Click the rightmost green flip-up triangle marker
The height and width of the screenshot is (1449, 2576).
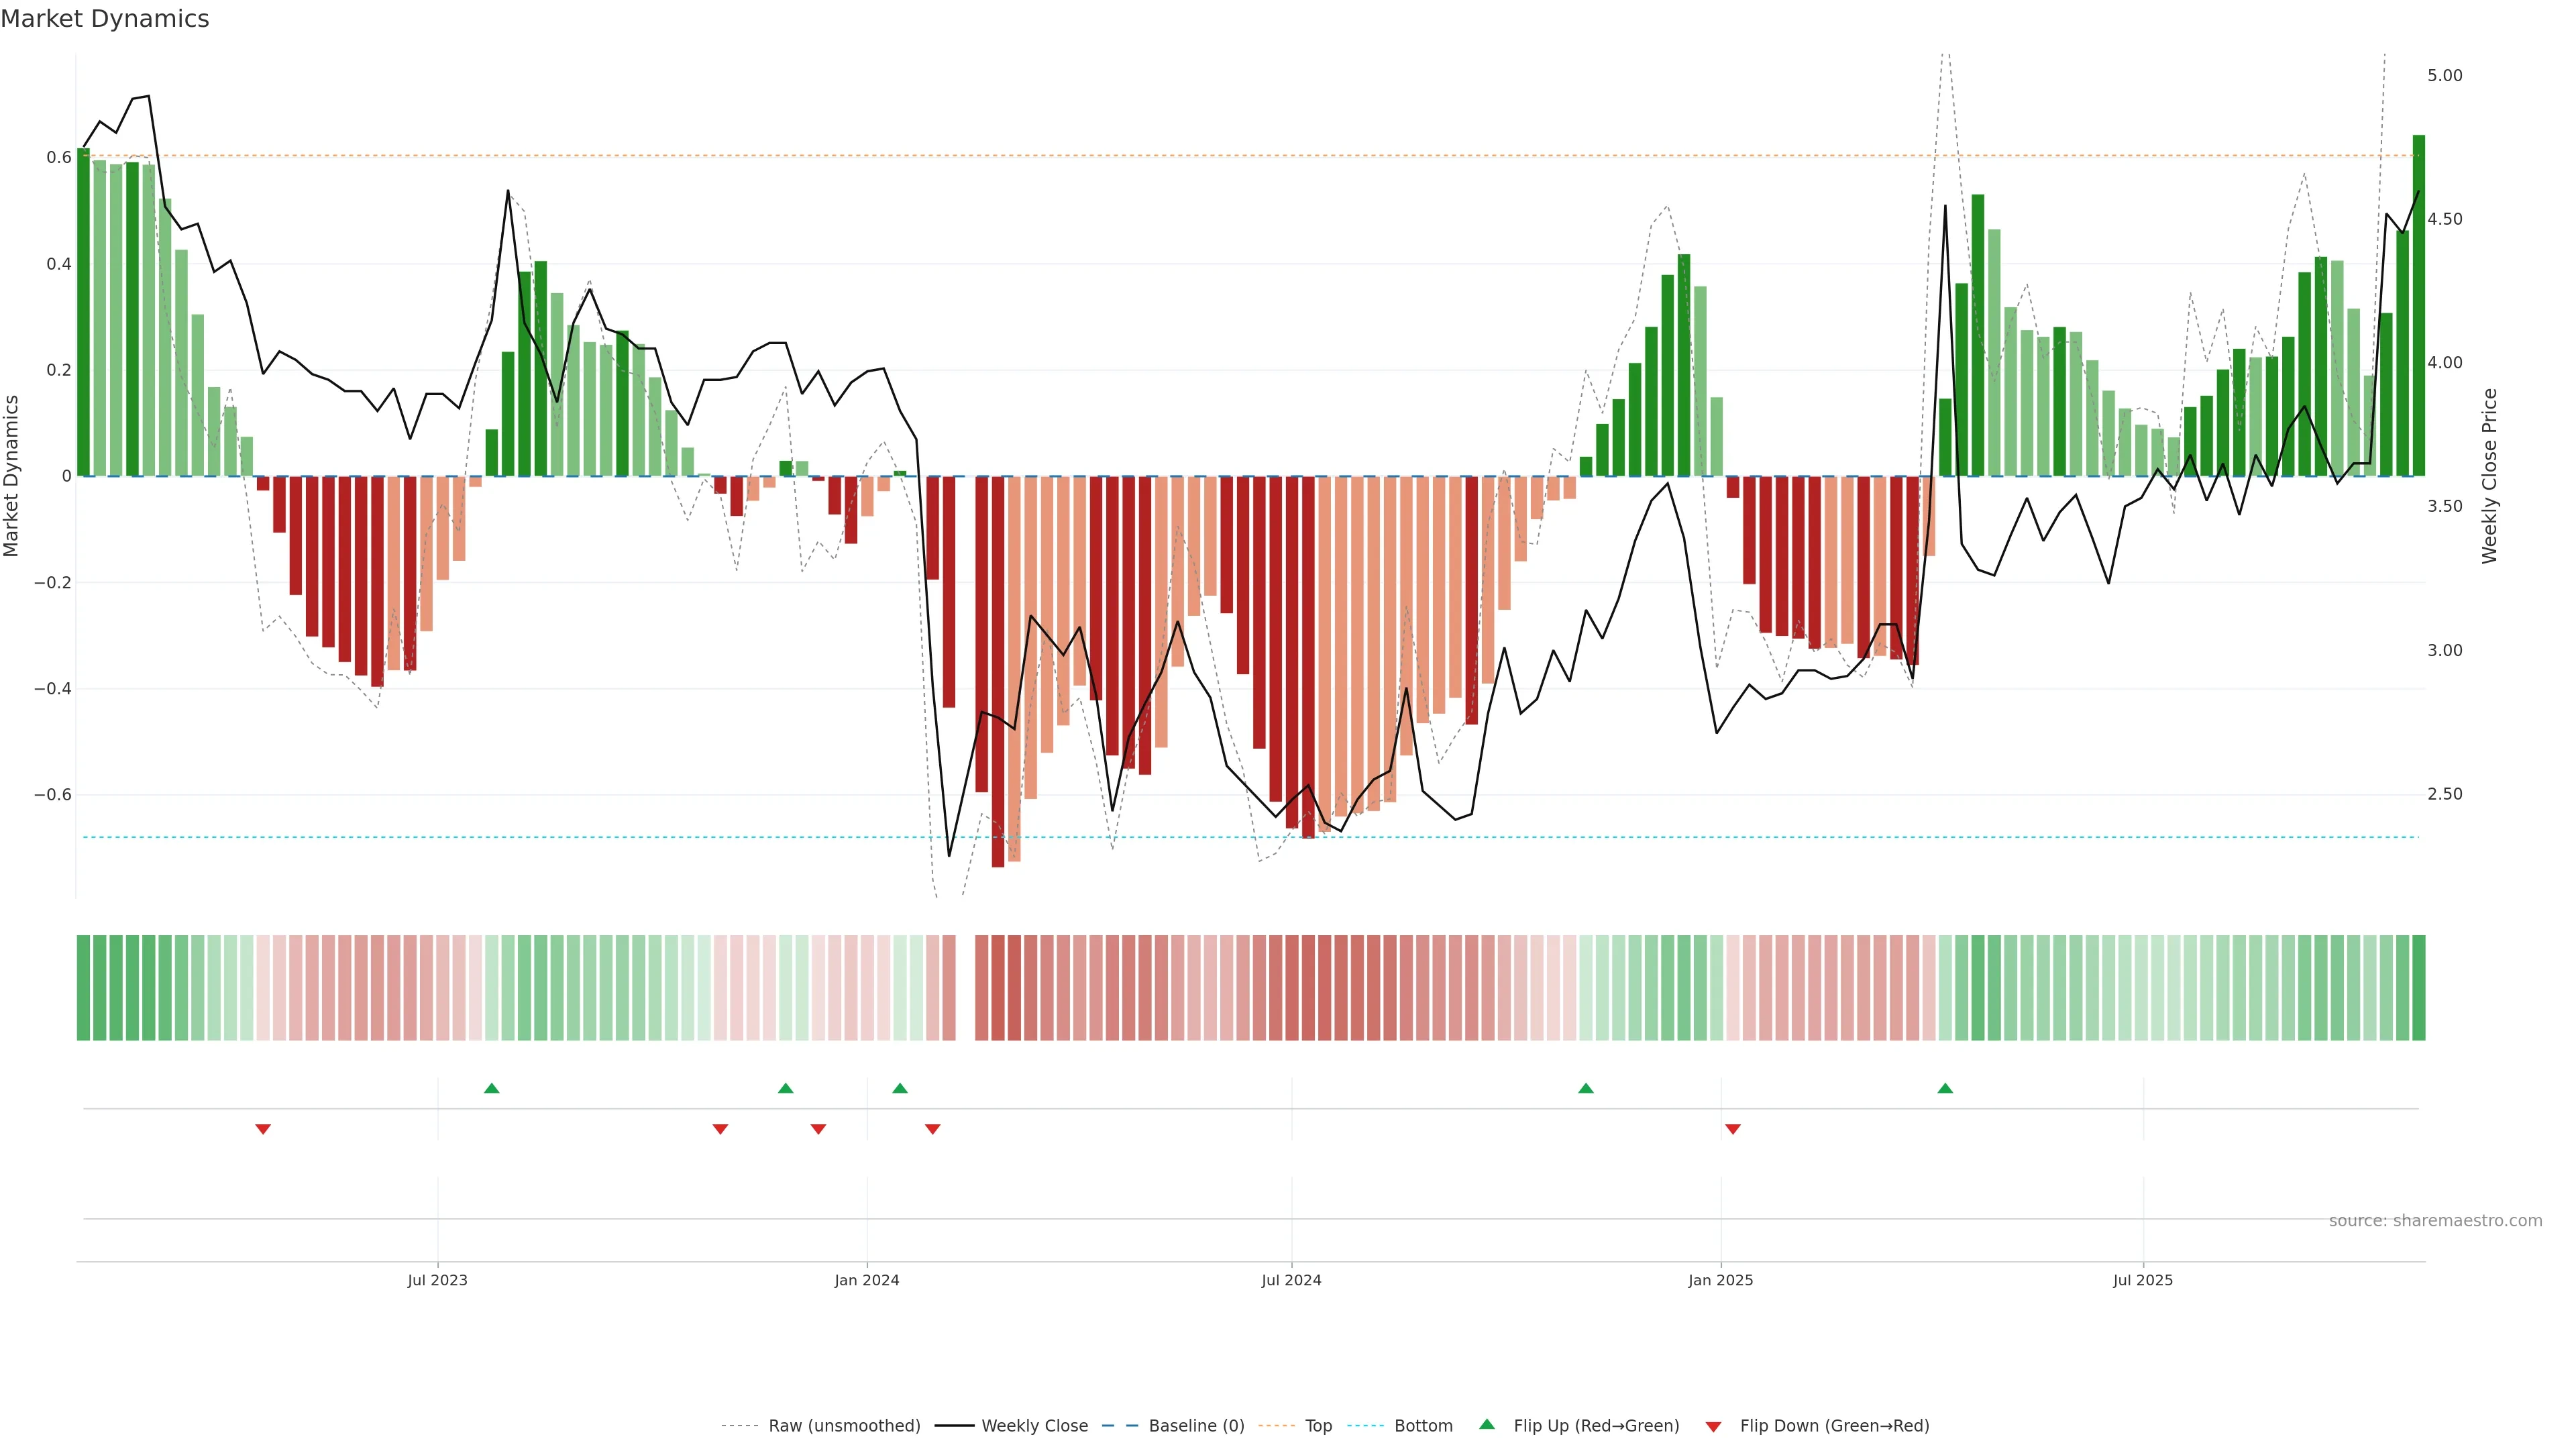(x=1945, y=1088)
